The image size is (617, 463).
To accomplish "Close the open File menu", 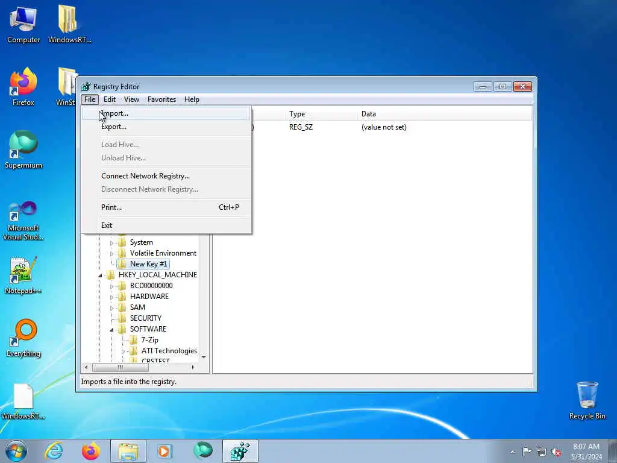I will pos(90,99).
